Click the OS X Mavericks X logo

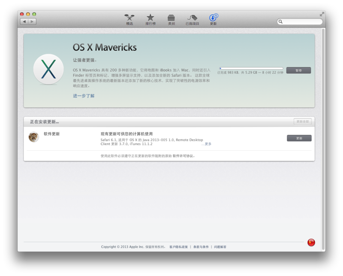[x=48, y=69]
